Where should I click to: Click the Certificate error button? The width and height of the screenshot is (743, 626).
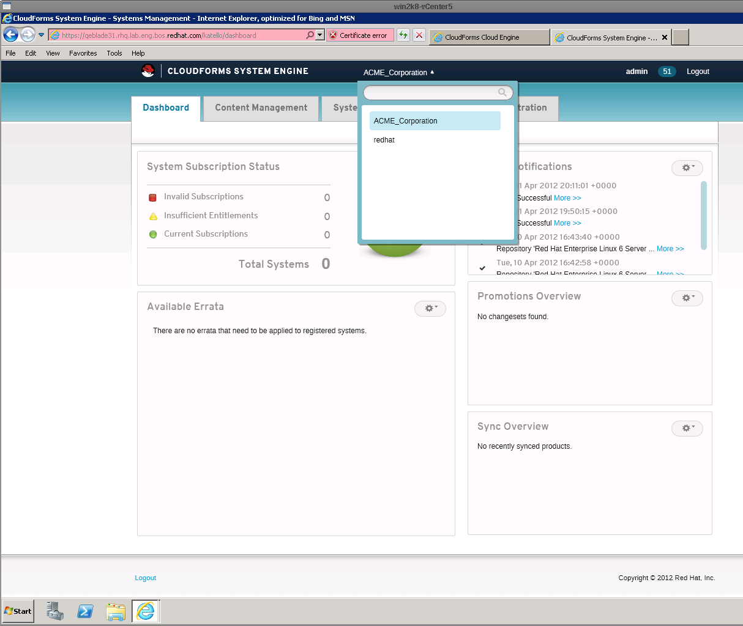(x=359, y=35)
